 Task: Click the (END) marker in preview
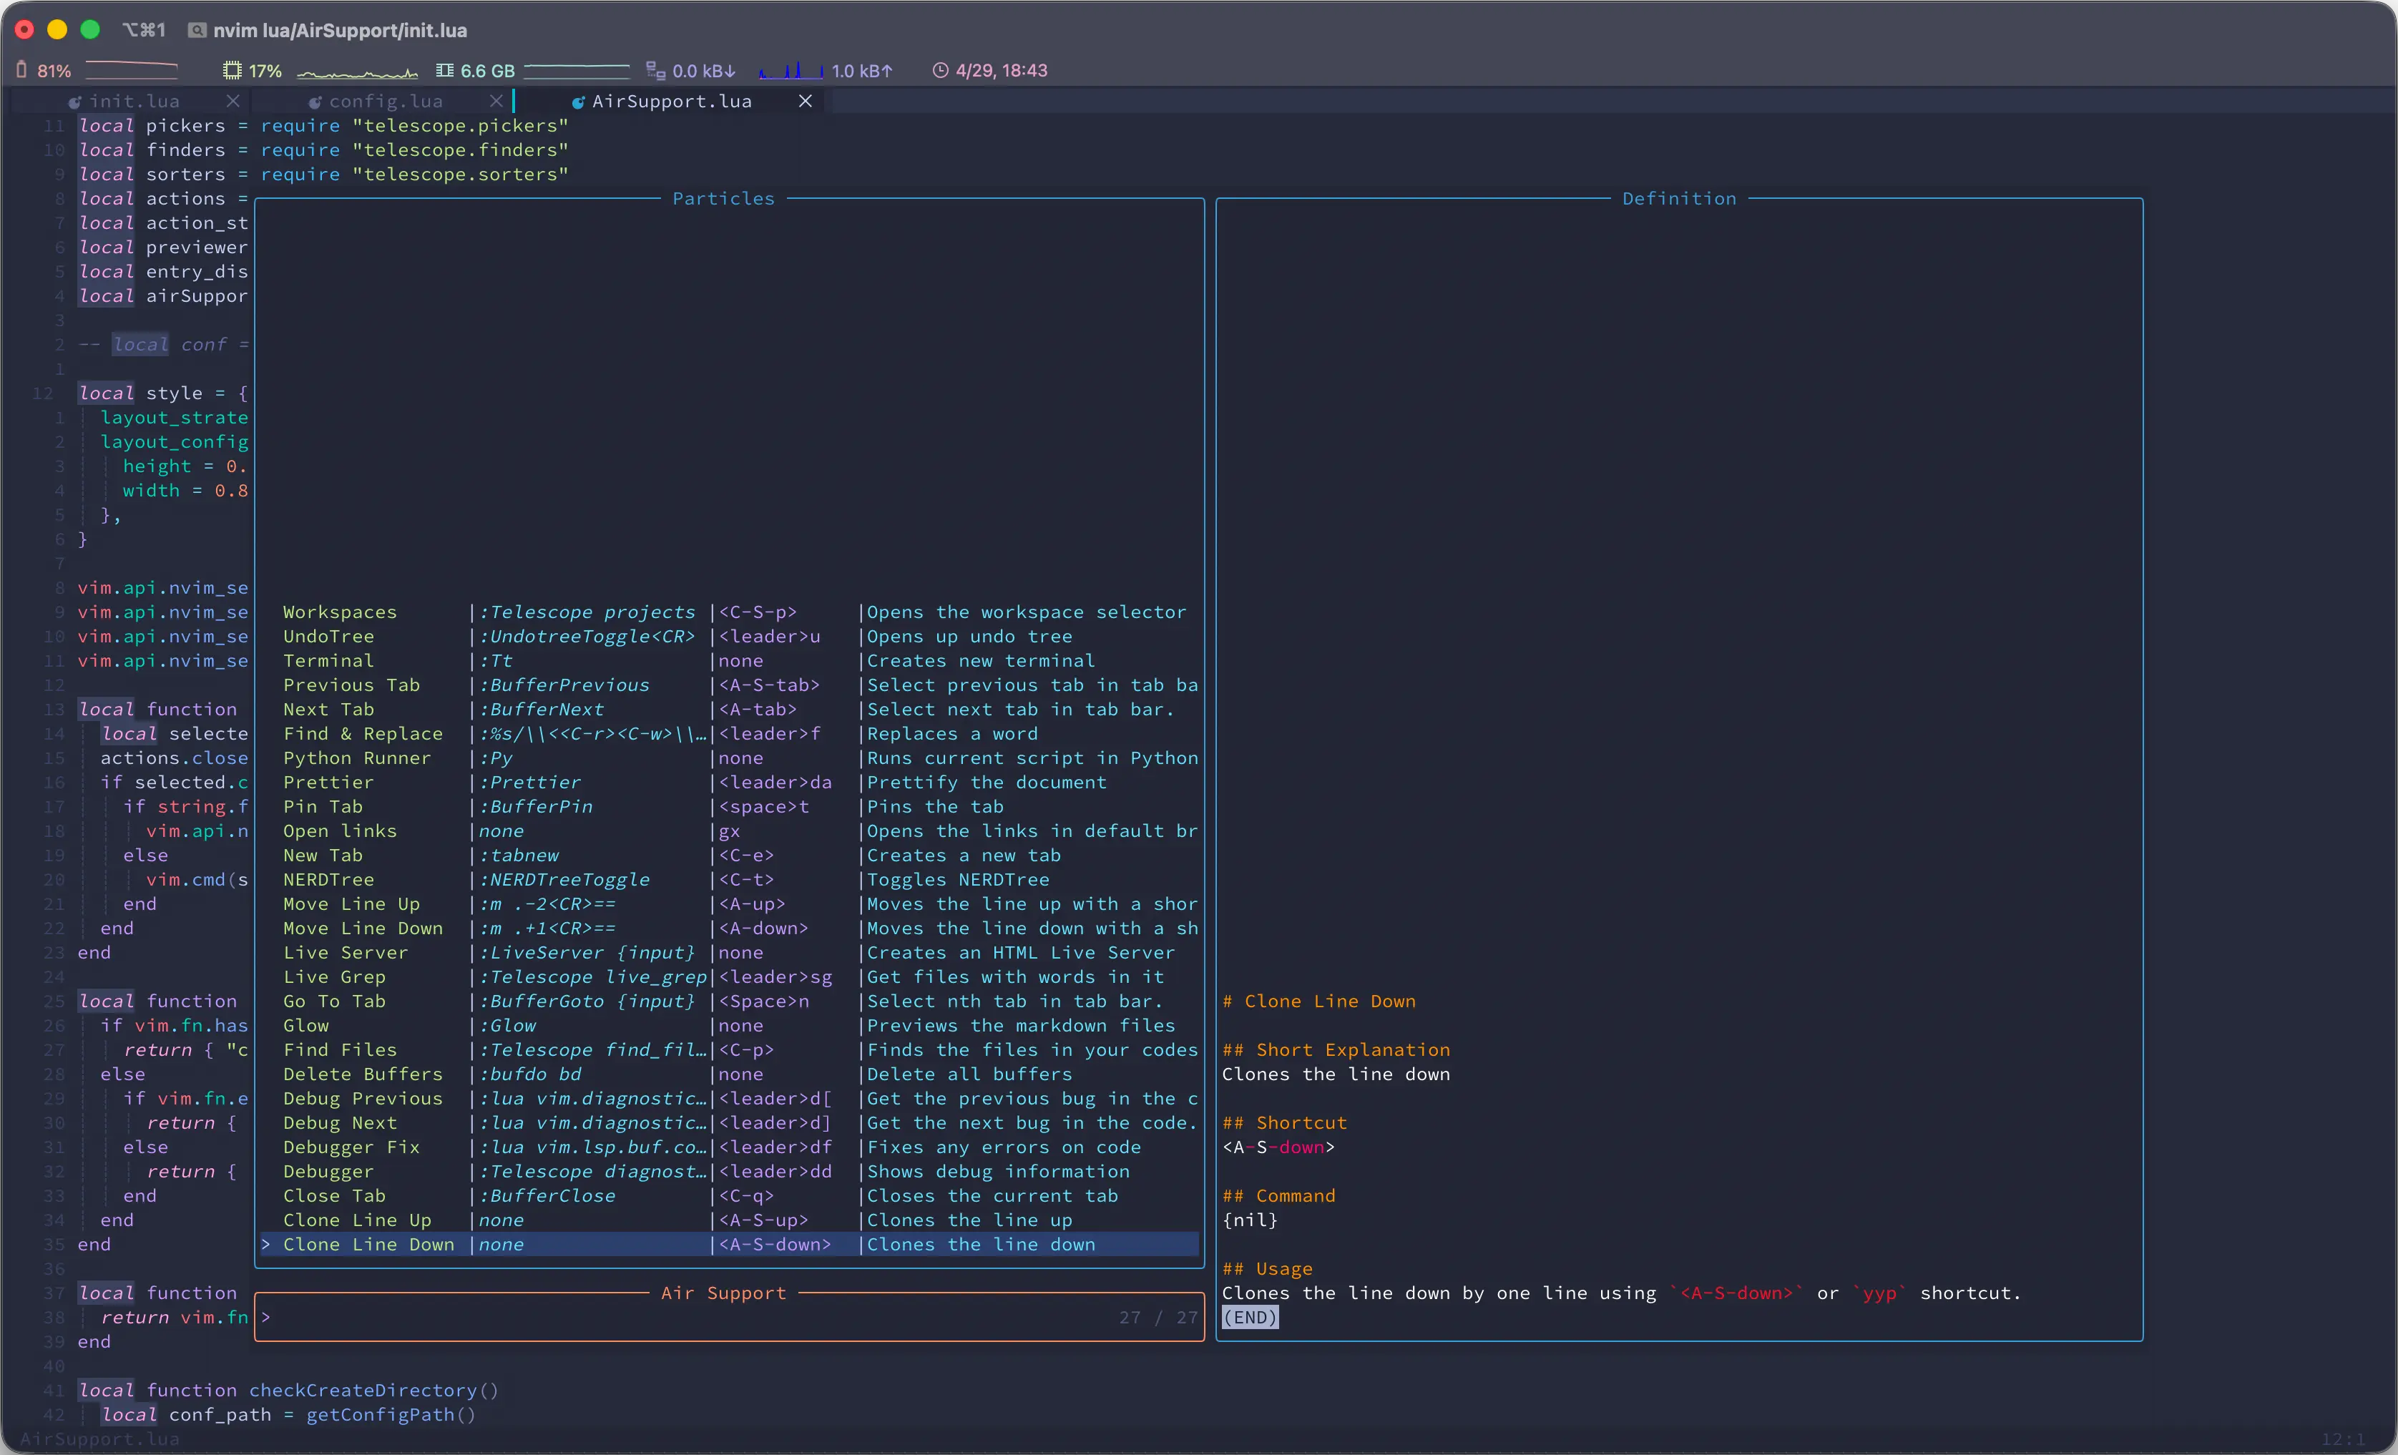(1251, 1318)
